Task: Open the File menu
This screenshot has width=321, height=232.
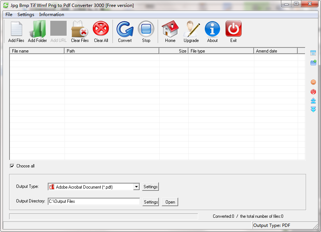Action: coord(9,15)
